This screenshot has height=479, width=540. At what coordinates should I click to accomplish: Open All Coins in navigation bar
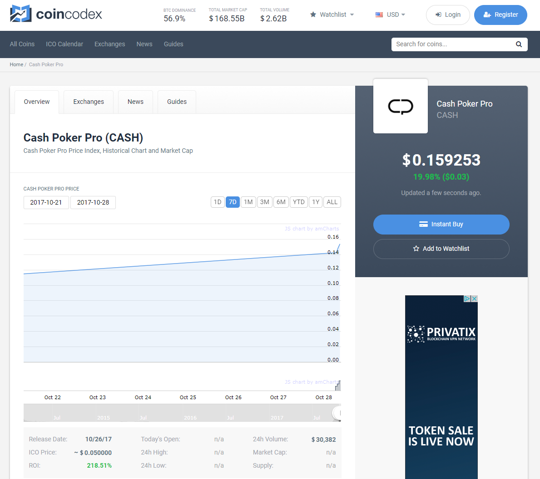tap(22, 44)
